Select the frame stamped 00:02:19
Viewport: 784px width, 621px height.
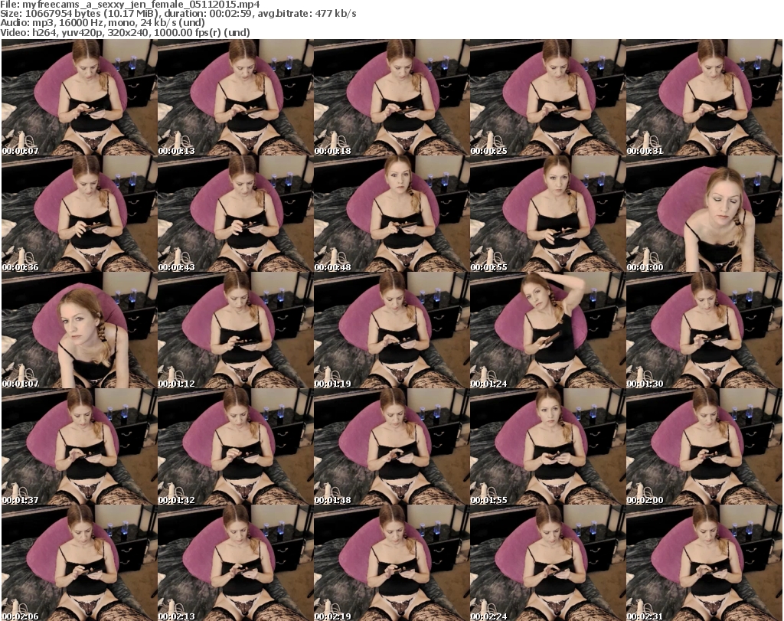coord(391,563)
